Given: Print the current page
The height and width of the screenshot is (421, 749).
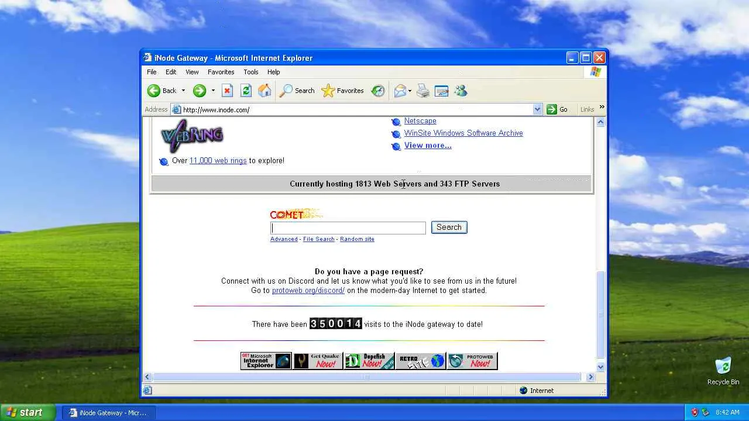Looking at the screenshot, I should (423, 91).
